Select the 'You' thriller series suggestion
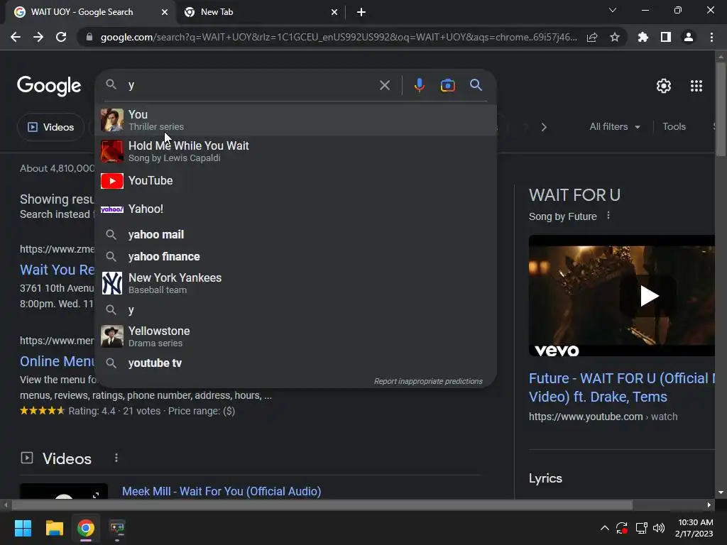 click(296, 120)
